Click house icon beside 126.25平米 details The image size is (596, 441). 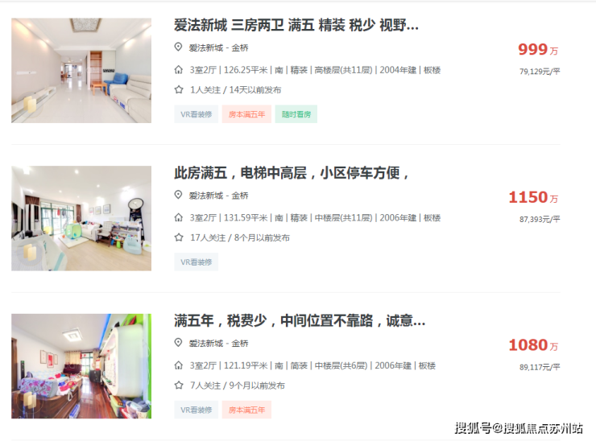tap(178, 69)
